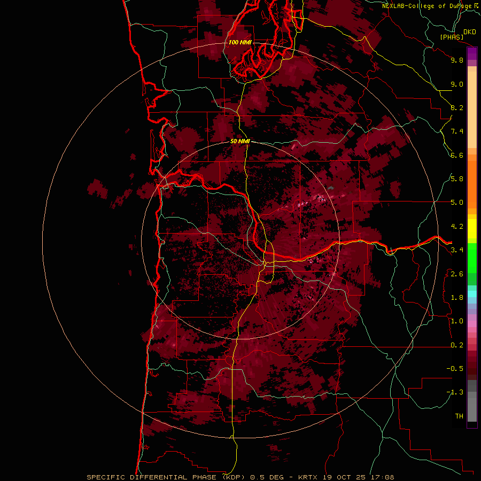Click the cyan color bar segment
Screen dimensions: 481x481
(x=472, y=294)
